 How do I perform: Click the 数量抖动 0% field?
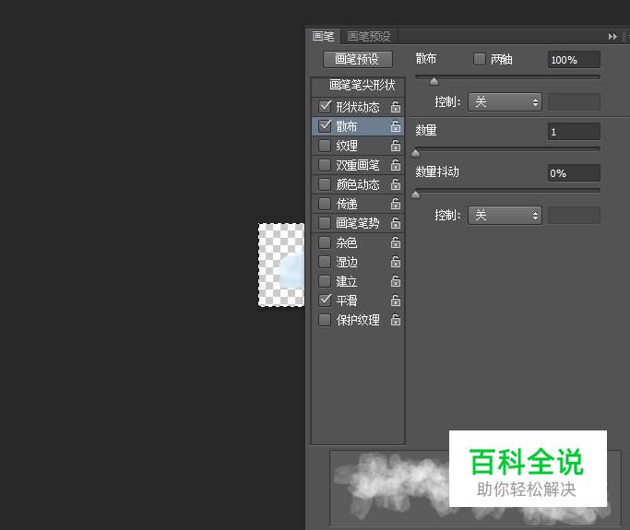(574, 173)
